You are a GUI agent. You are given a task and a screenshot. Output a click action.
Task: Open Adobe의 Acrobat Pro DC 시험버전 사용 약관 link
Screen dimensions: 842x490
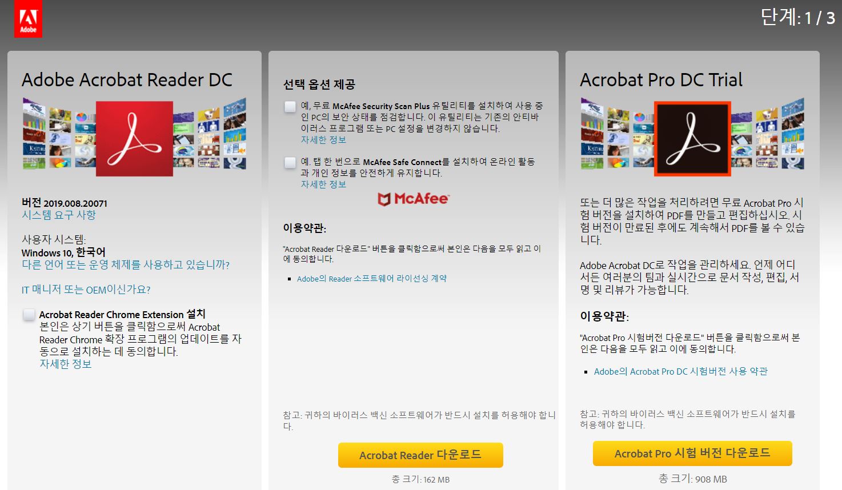pyautogui.click(x=681, y=372)
